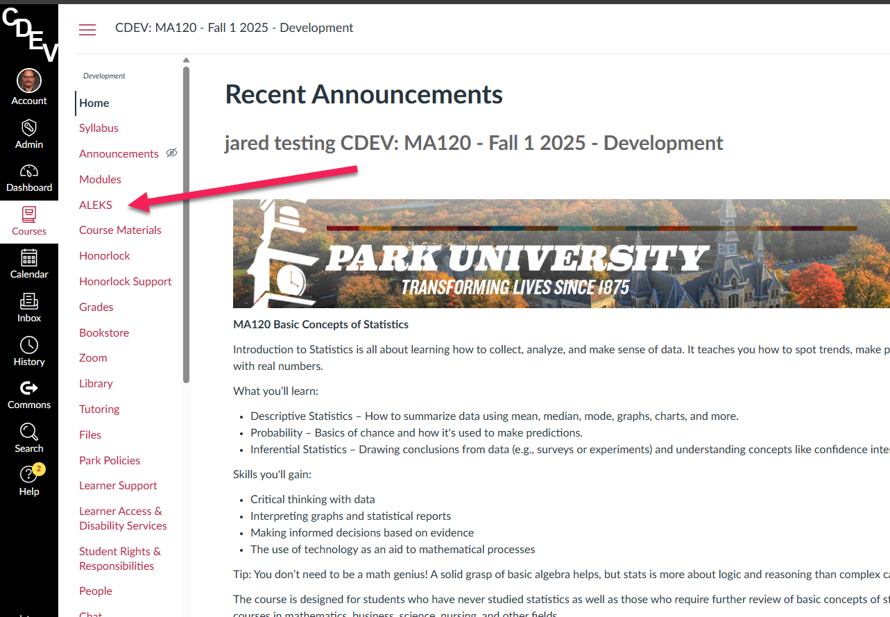Open the Tutoring link

(x=99, y=409)
